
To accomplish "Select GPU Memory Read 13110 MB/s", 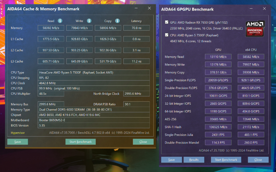I will coord(218,57).
